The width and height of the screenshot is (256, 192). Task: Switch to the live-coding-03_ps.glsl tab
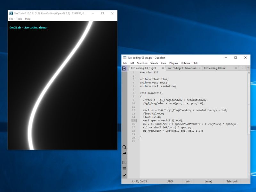coord(143,68)
